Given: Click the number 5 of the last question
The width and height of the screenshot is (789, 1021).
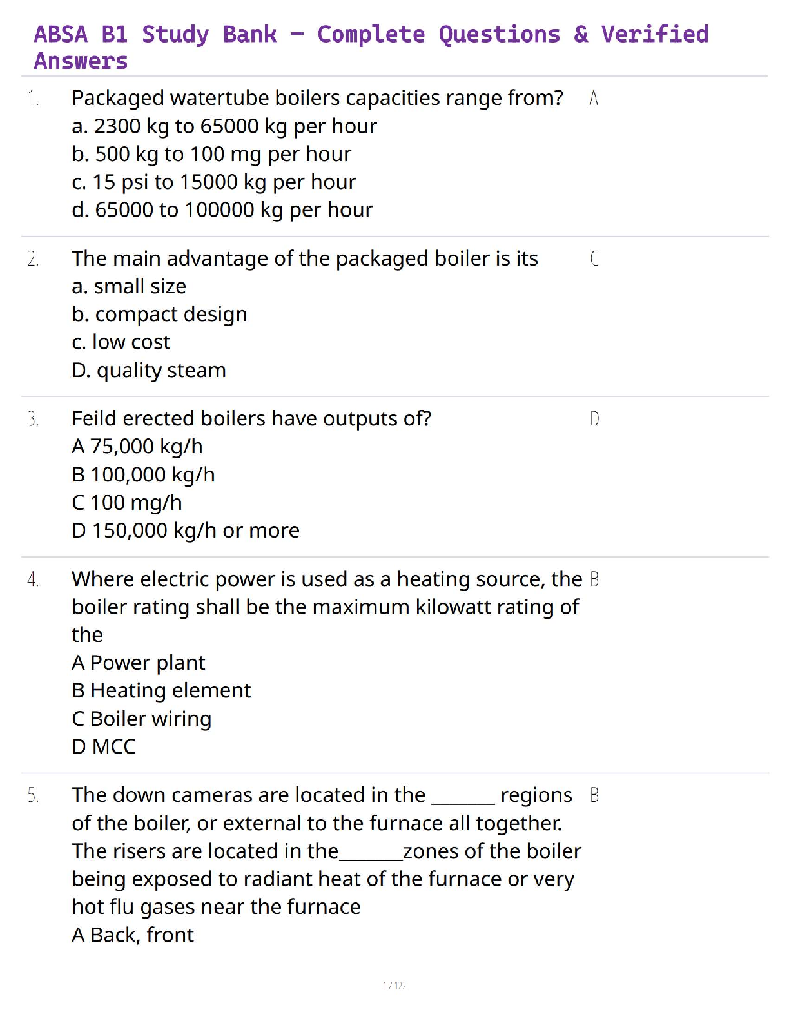Looking at the screenshot, I should coord(33,795).
